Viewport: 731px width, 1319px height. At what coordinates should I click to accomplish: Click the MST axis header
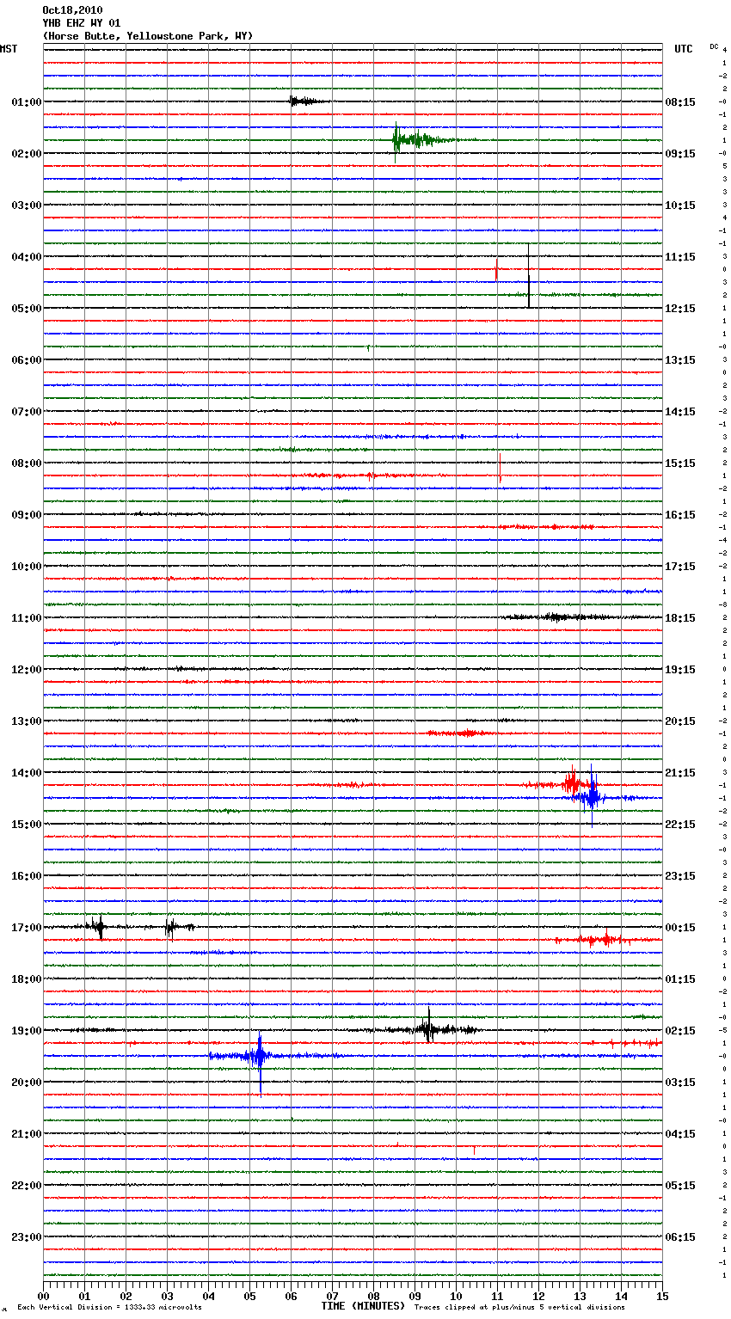(x=9, y=49)
